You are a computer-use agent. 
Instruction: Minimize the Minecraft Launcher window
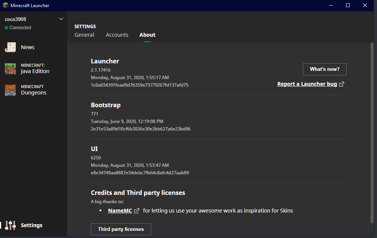click(331, 5)
